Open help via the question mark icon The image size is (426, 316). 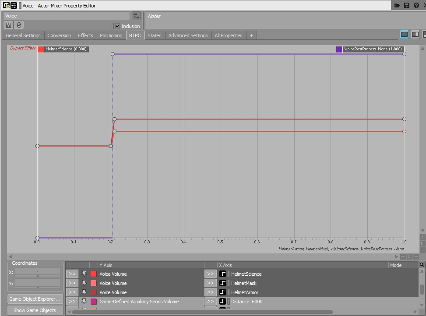(x=416, y=5)
